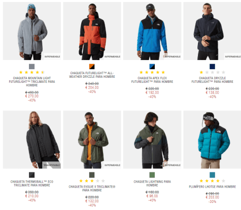Pick black swatch for Thermoball Eco Triclimate
This screenshot has width=241, height=210.
point(31,175)
